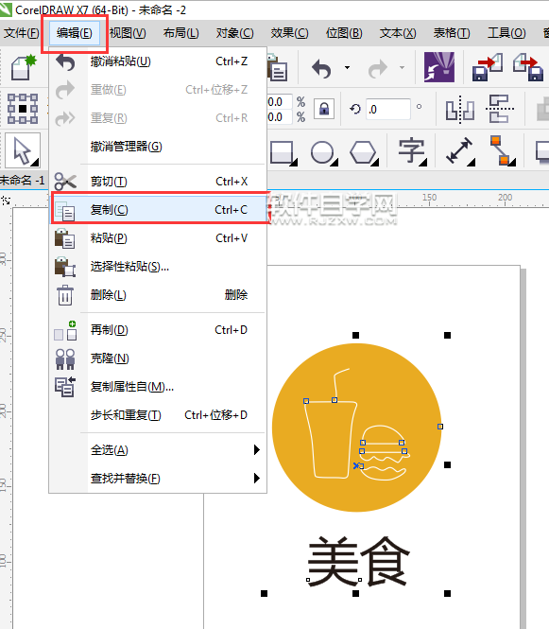Viewport: 549px width, 629px height.
Task: Select the Parallel Dimension tool
Action: coord(460,151)
